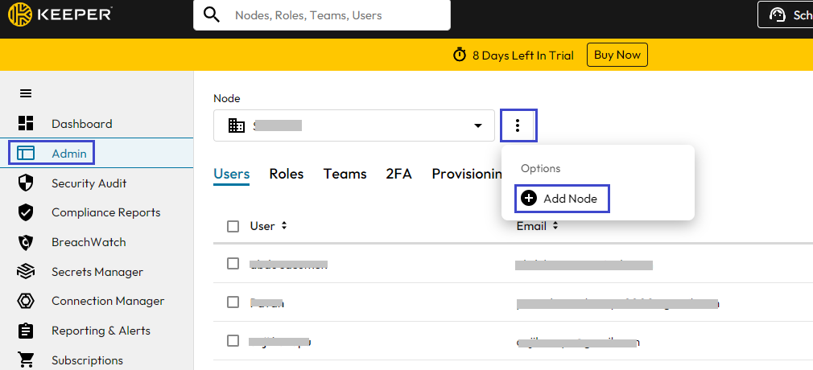Switch to the Roles tab
813x370 pixels.
pos(286,174)
